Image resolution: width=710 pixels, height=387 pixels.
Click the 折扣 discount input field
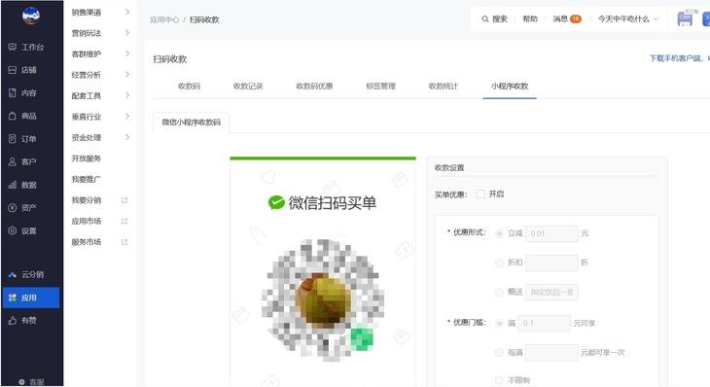tap(551, 263)
